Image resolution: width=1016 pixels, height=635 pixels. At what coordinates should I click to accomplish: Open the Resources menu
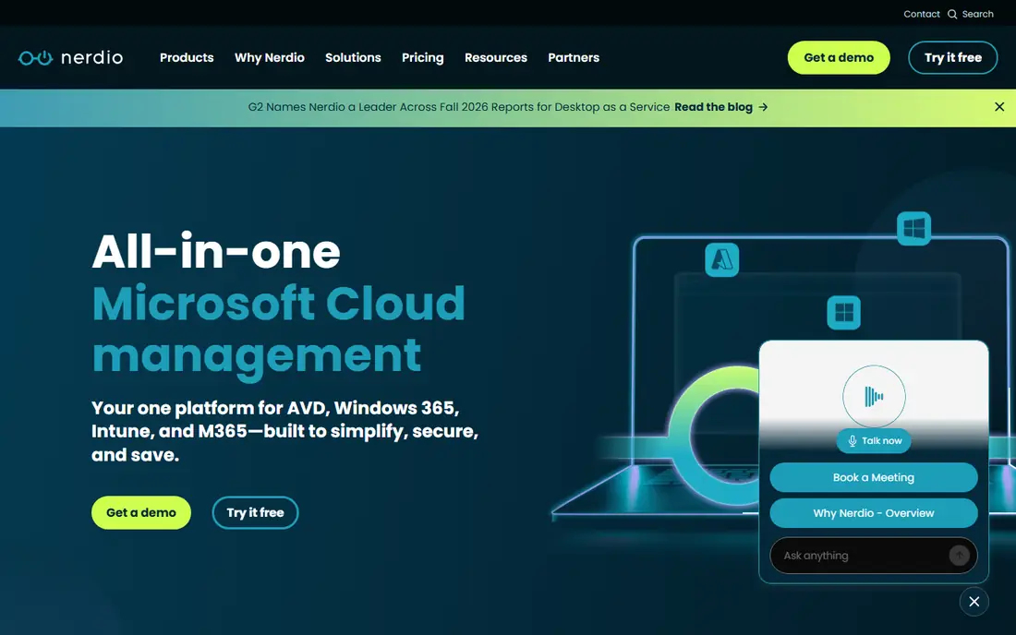(496, 57)
